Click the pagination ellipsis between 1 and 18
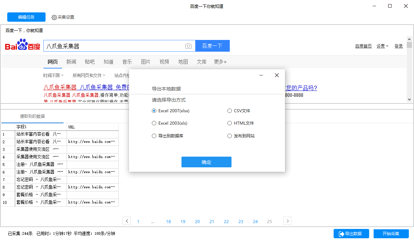 pos(152,222)
